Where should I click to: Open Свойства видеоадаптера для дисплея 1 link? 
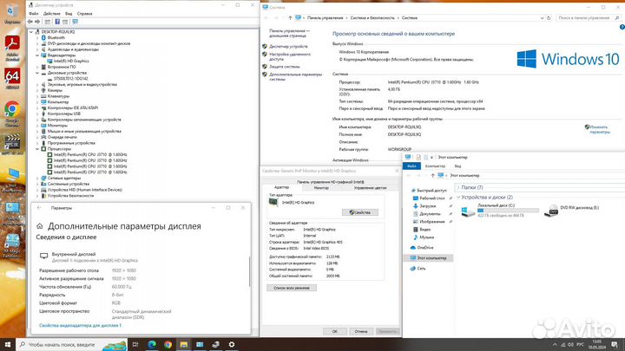(x=80, y=326)
